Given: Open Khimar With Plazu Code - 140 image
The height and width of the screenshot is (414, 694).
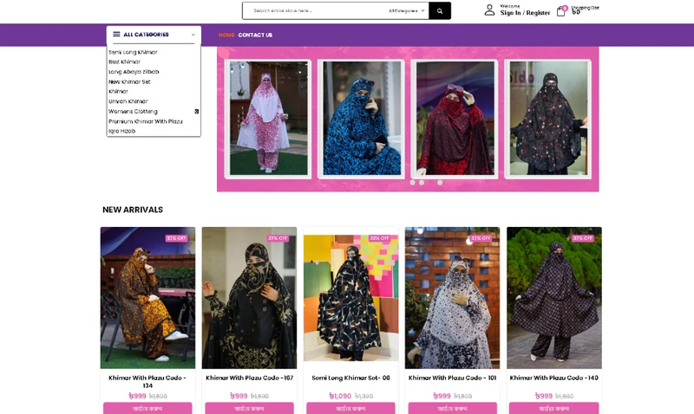Looking at the screenshot, I should (x=554, y=298).
